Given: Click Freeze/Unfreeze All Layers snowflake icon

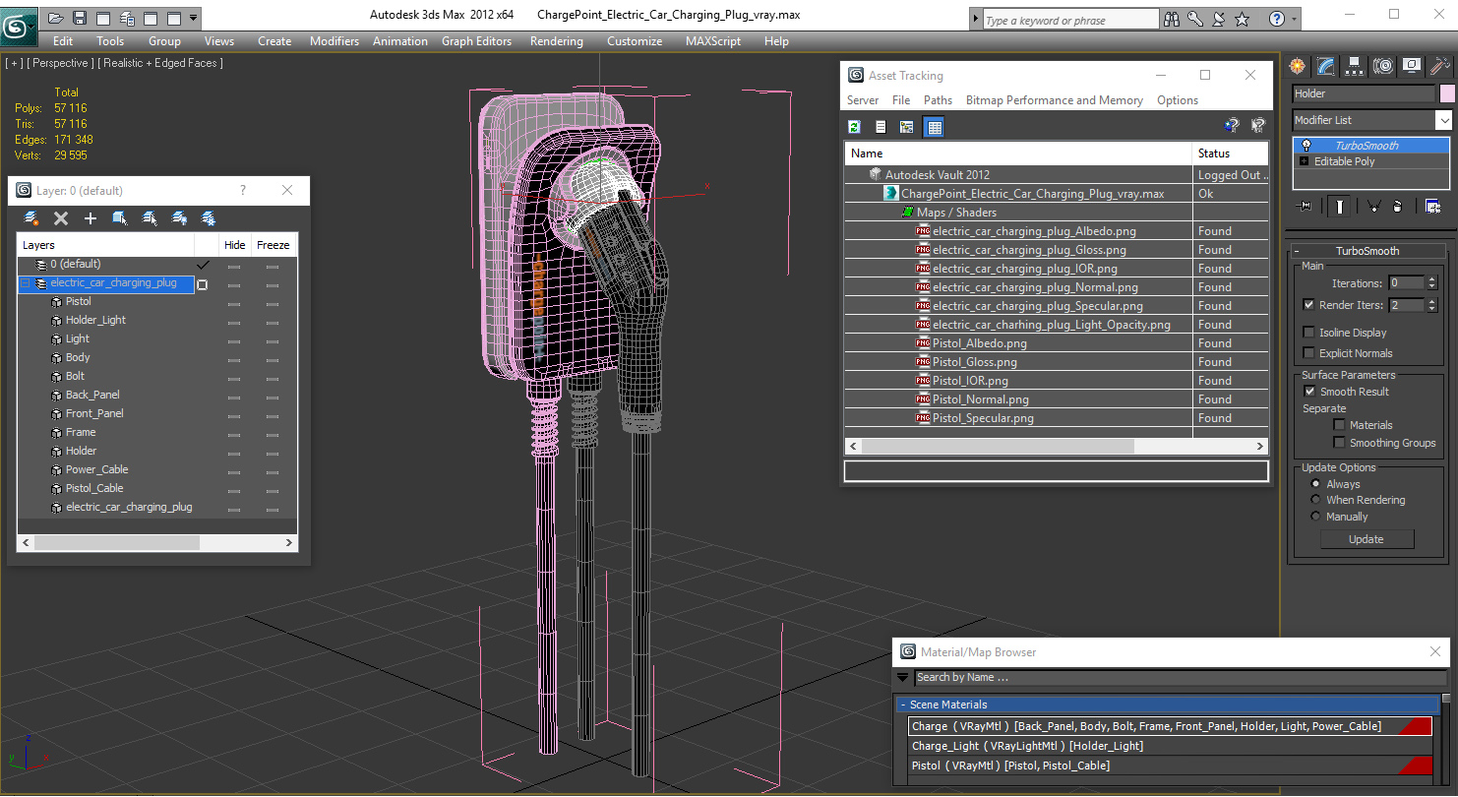Looking at the screenshot, I should click(x=209, y=218).
